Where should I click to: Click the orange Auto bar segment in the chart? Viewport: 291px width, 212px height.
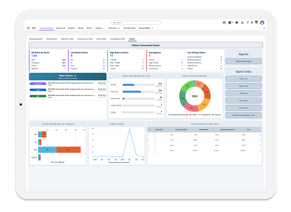68,149
